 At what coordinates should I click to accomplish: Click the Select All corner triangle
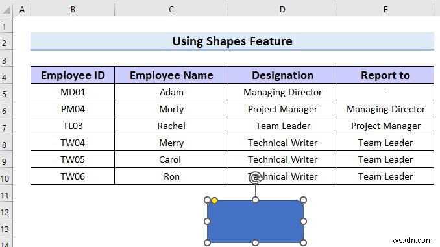[x=6, y=10]
